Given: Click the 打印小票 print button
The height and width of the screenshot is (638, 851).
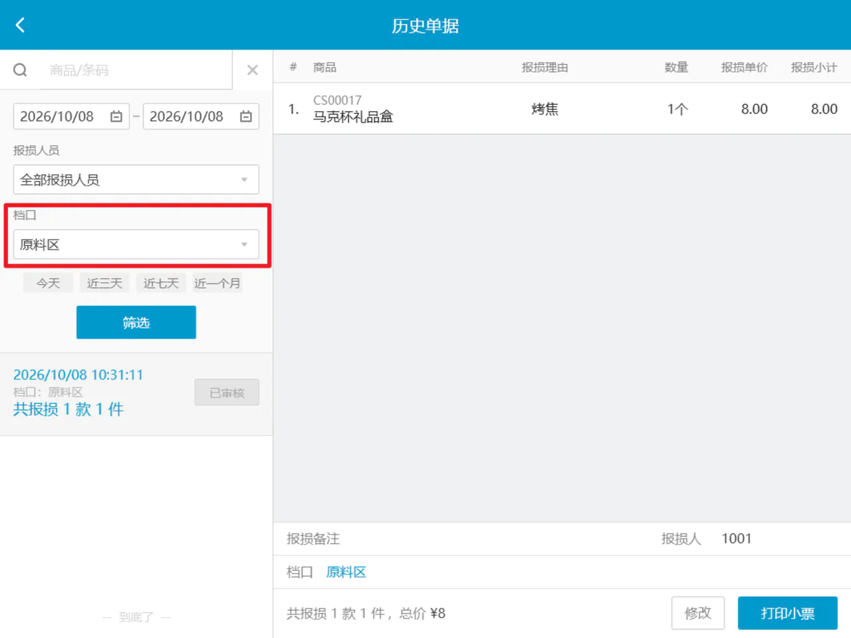Looking at the screenshot, I should coord(788,613).
